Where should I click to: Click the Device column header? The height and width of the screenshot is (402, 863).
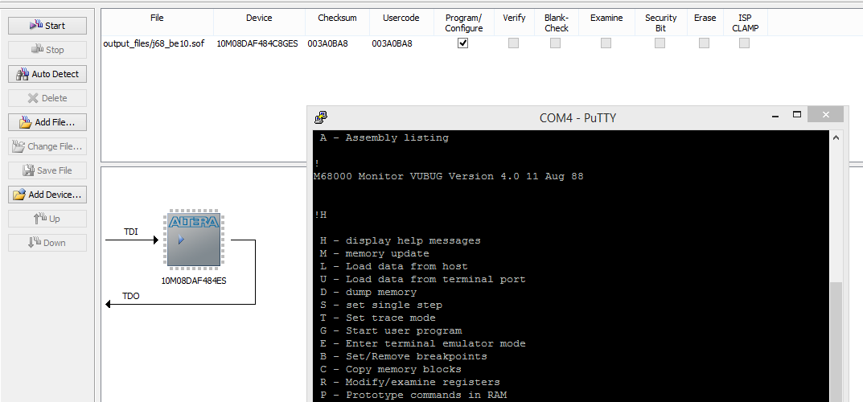259,23
